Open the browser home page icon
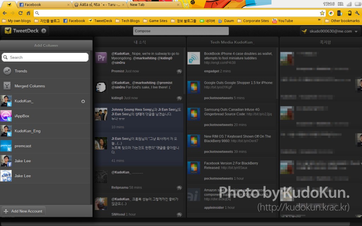Screen dimensions: 362x226 [x=28, y=13]
